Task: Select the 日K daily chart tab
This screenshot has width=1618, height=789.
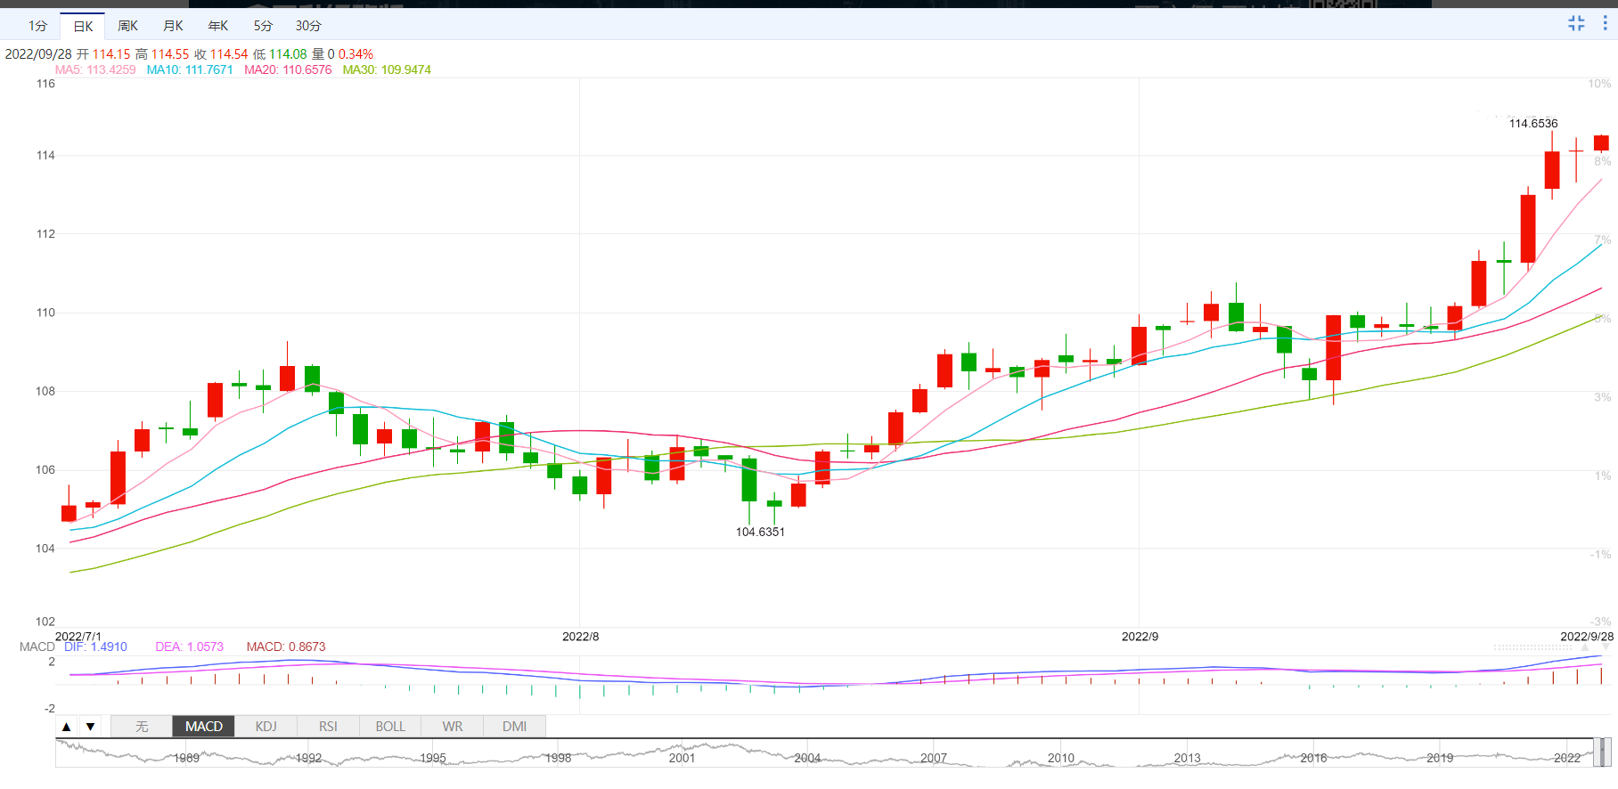Action: (x=83, y=26)
